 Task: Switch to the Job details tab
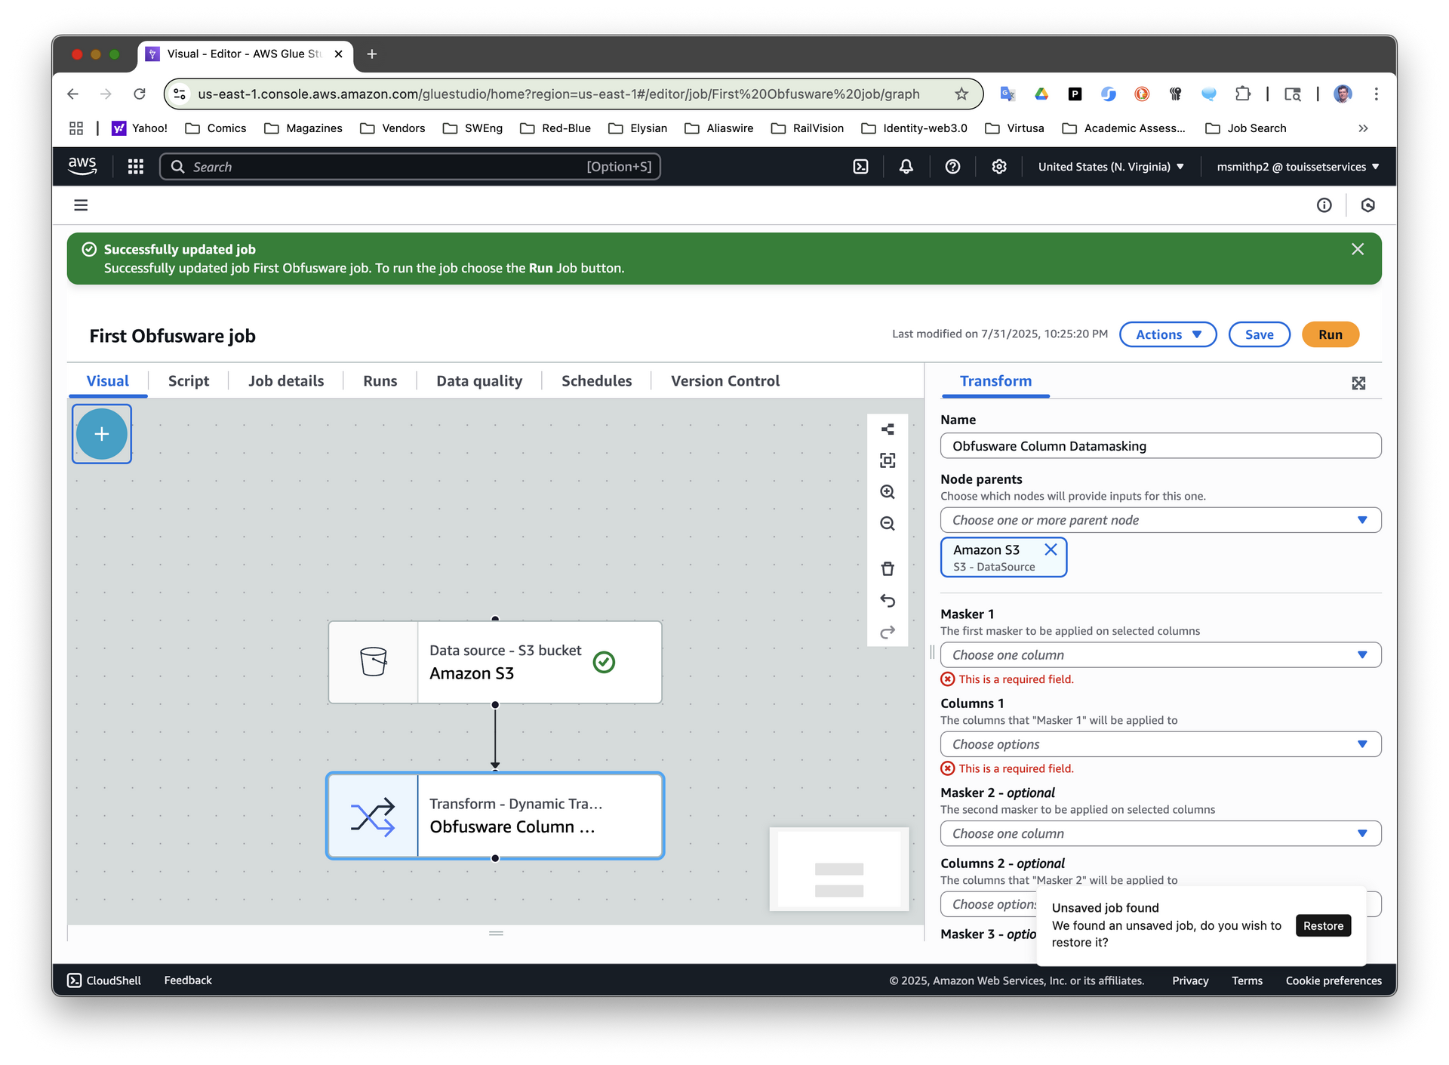click(286, 381)
